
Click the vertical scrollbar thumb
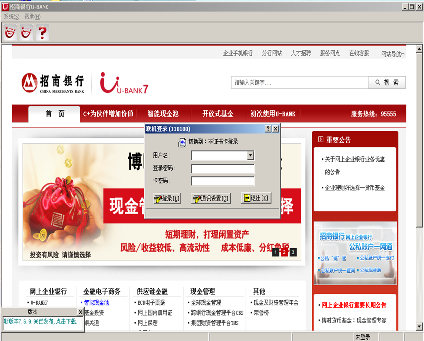click(419, 140)
